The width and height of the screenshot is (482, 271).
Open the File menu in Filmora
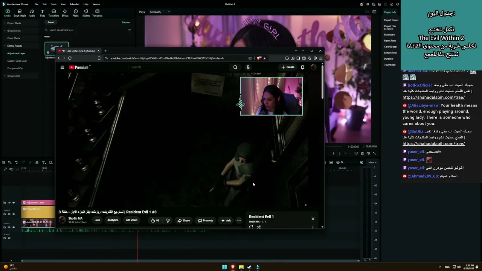[x=37, y=4]
